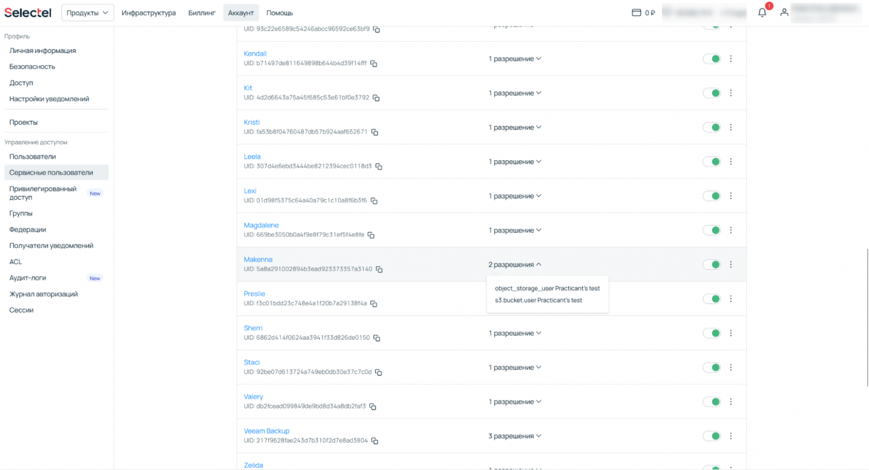Toggle off service user Kit
This screenshot has width=869, height=470.
[x=711, y=93]
